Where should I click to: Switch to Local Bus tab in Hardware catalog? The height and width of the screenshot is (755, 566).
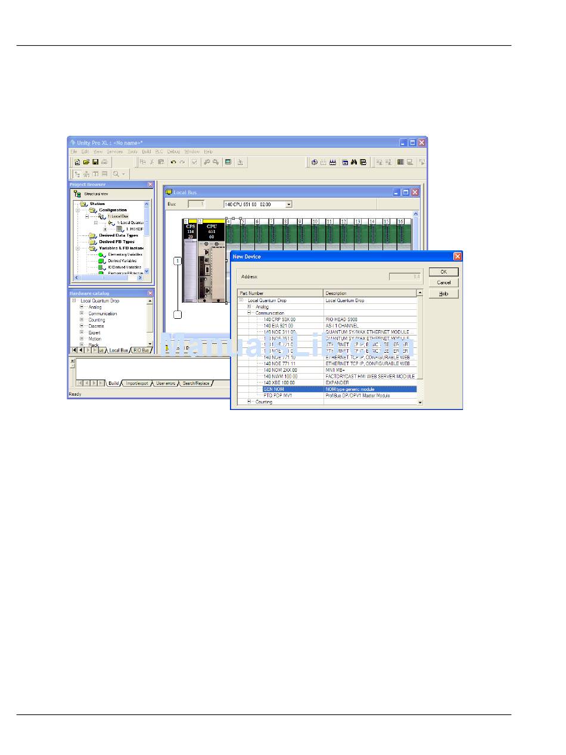(119, 350)
